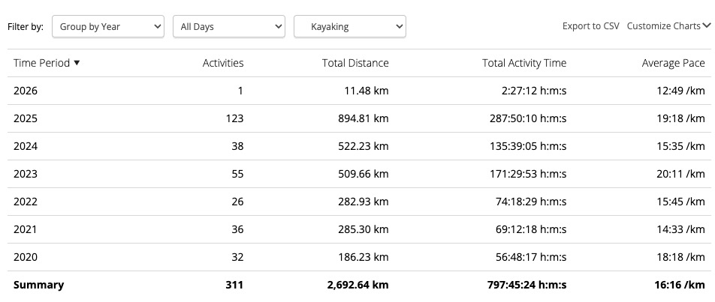Click the 2021 year entry

pos(26,229)
